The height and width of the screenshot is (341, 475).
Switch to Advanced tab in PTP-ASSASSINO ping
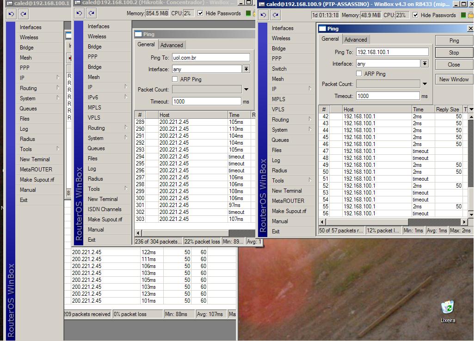click(356, 40)
